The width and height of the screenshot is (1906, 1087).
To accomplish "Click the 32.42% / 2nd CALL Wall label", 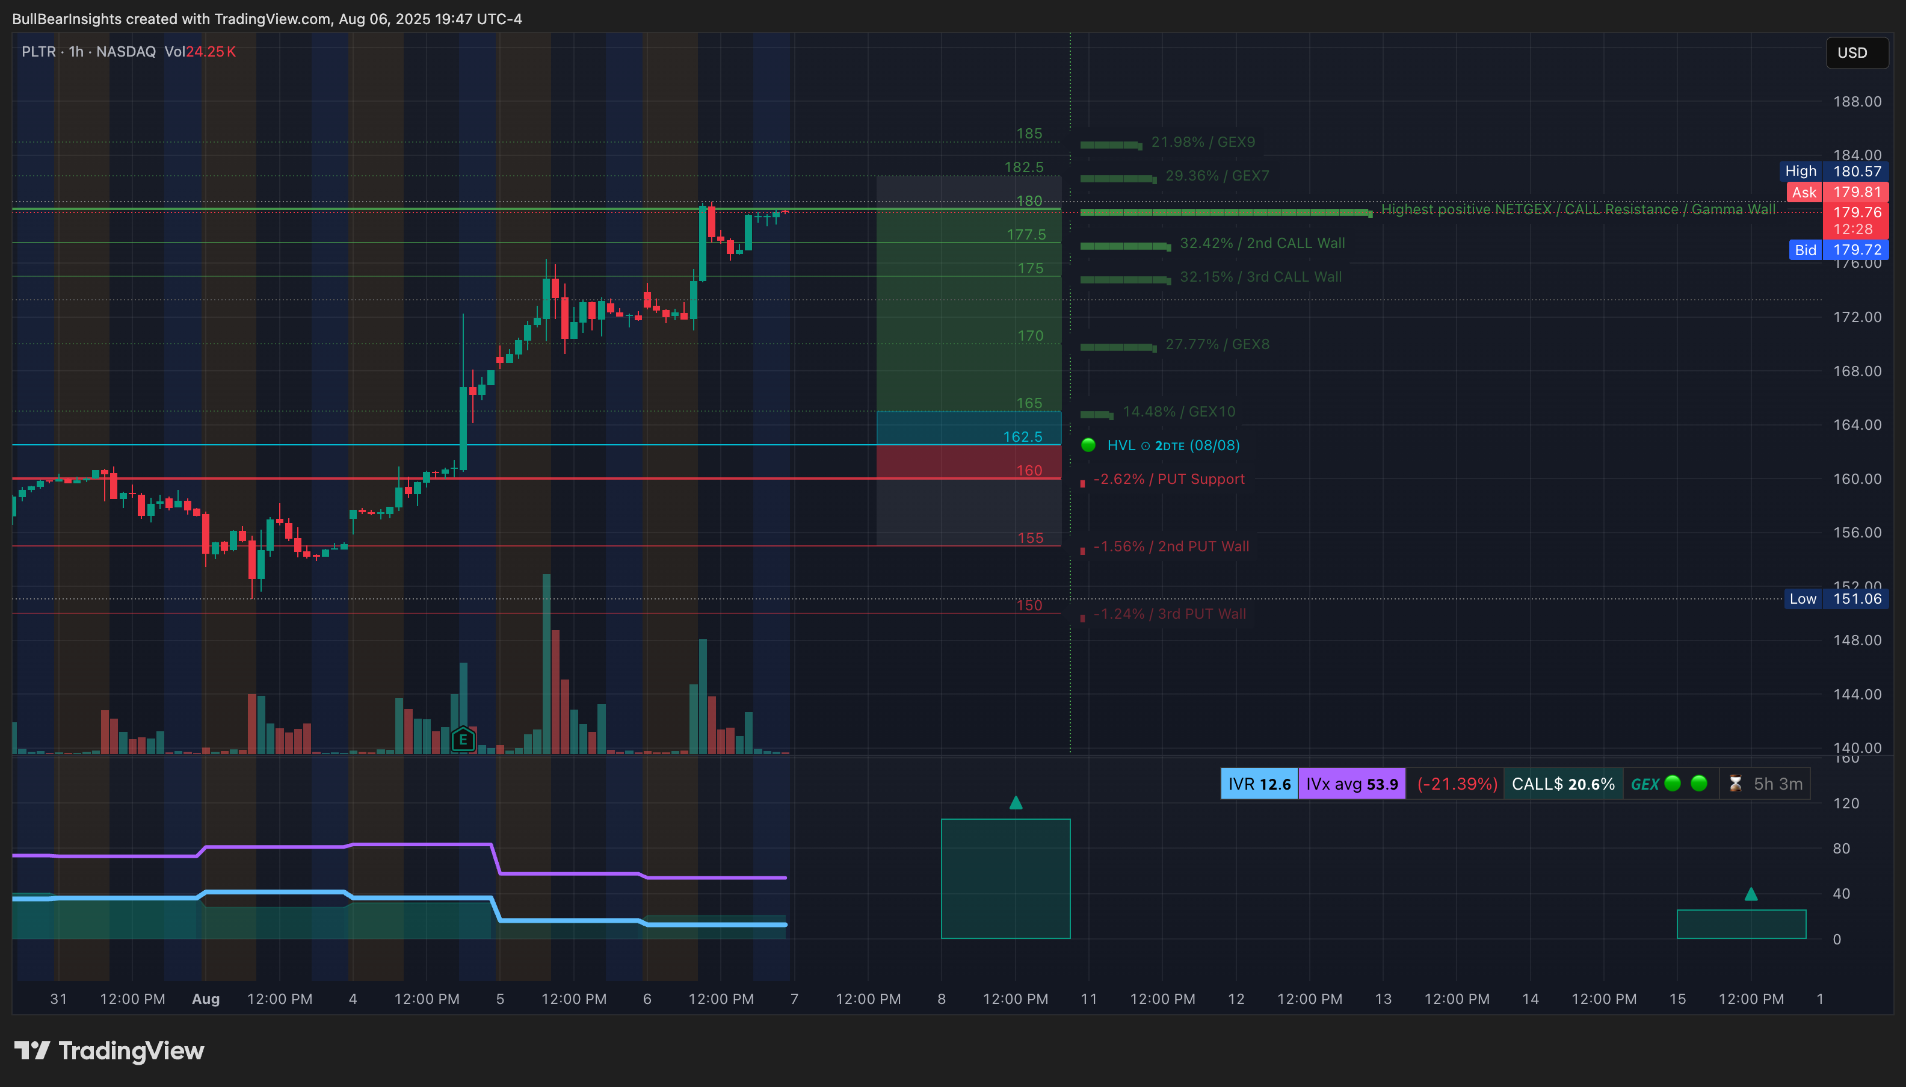I will (1262, 243).
